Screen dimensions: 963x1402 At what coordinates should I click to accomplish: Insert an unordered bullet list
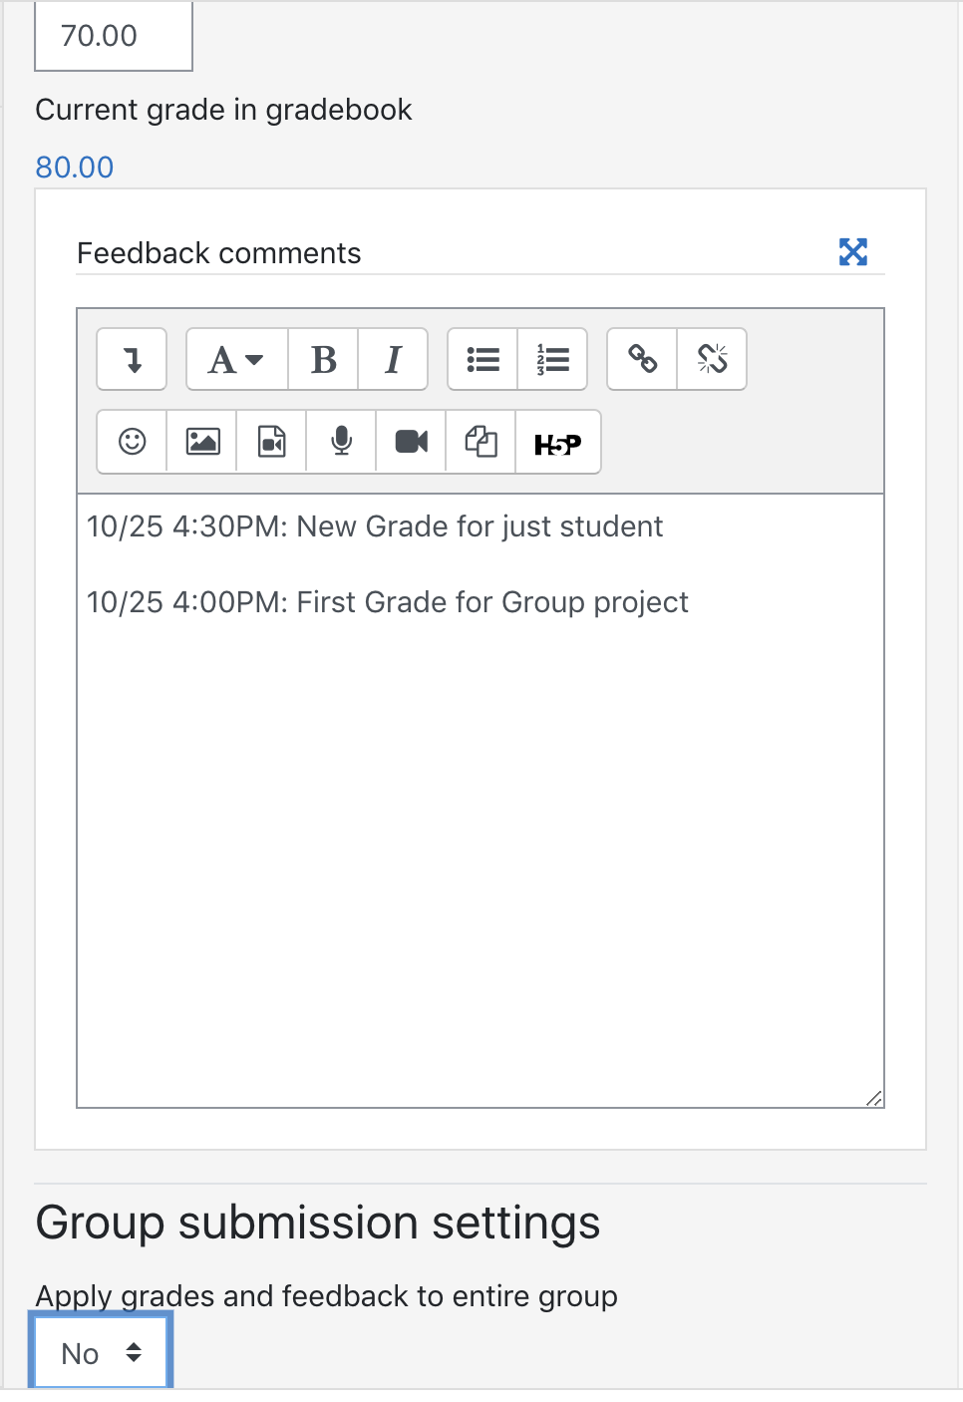[x=482, y=359]
